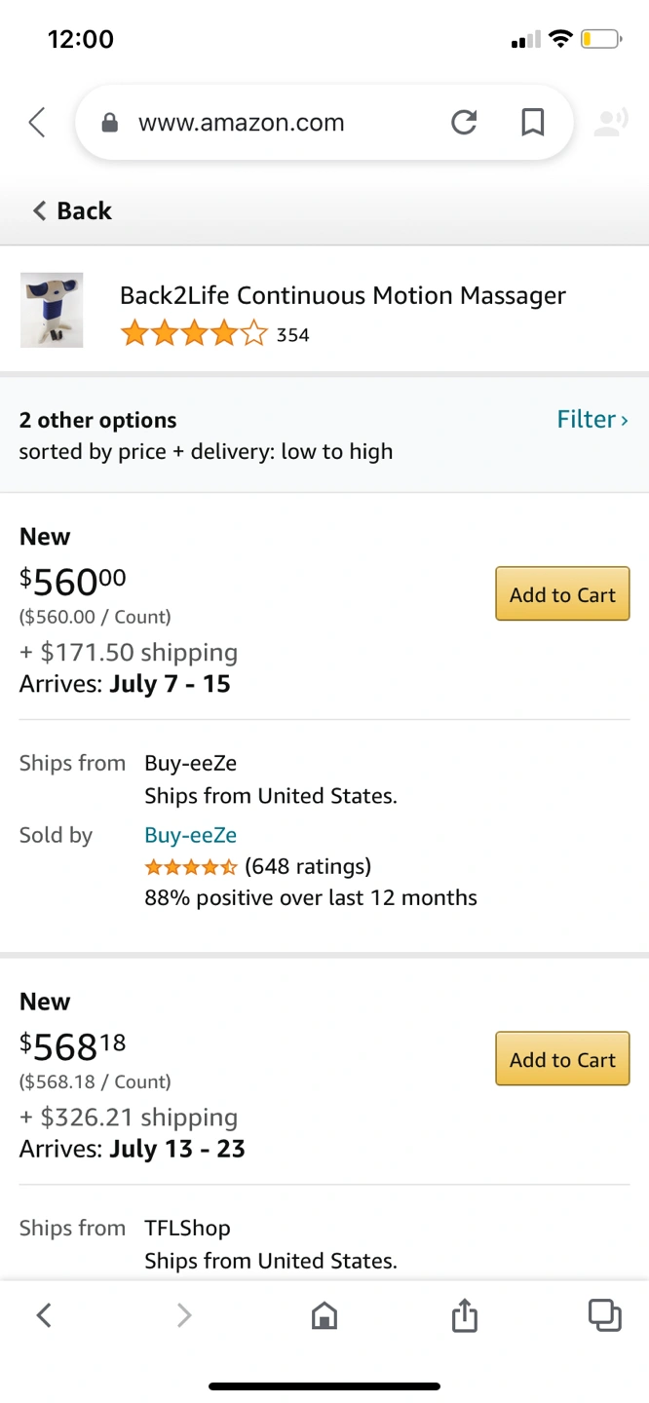
Task: Open the Back2Life Continuous Motion Massager title
Action: pyautogui.click(x=342, y=296)
